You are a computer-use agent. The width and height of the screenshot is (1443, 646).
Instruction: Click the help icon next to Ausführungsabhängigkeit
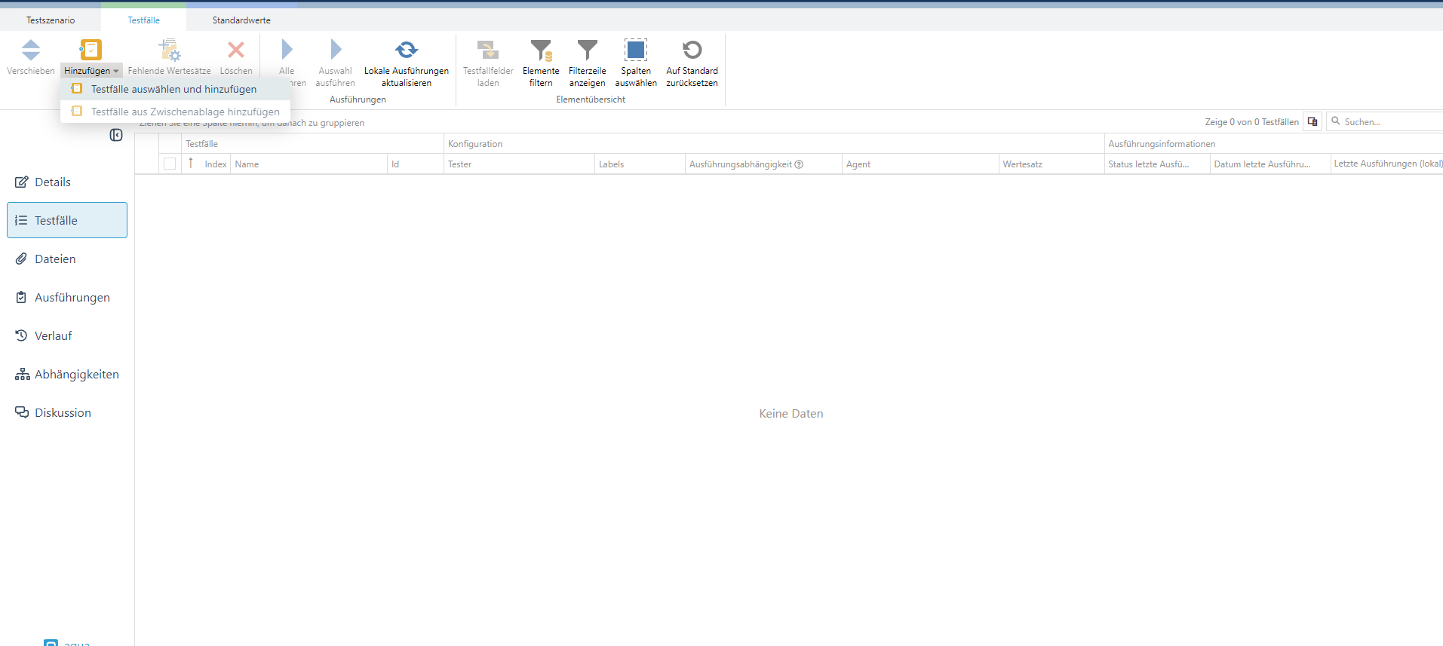click(799, 164)
